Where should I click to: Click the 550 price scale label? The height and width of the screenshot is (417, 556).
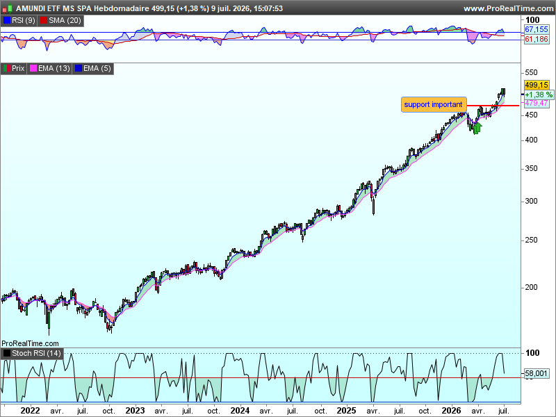tap(531, 73)
